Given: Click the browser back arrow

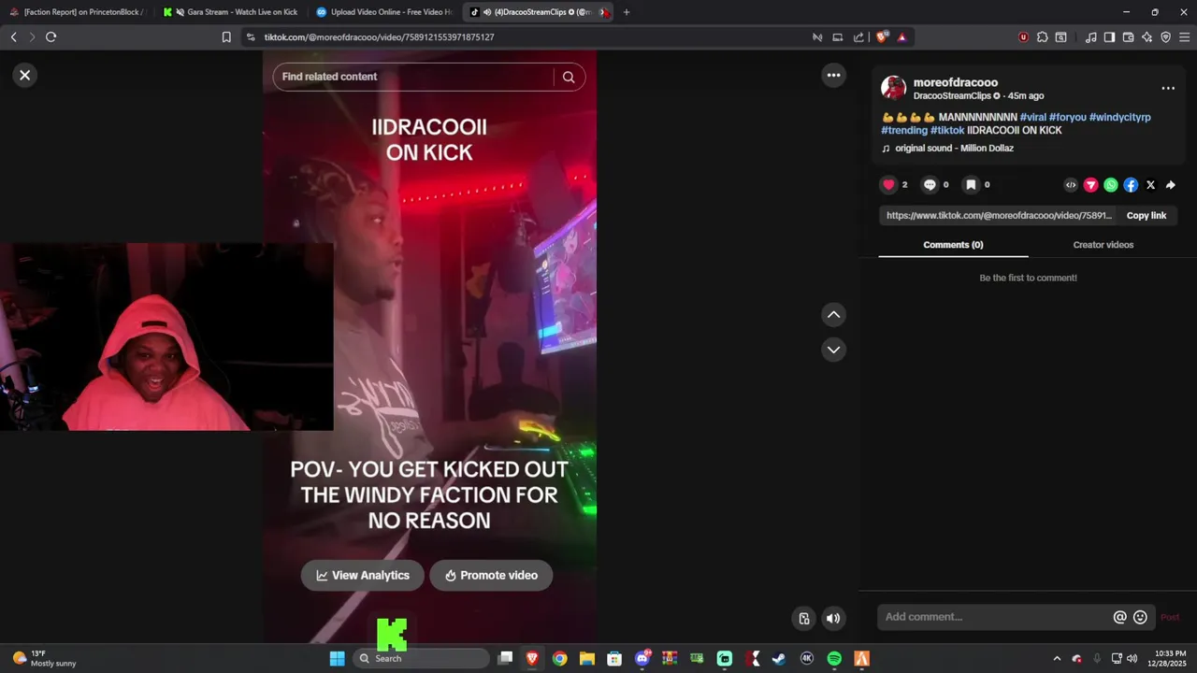Looking at the screenshot, I should tap(13, 37).
